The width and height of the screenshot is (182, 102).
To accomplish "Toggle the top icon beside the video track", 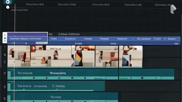I will coord(5,46).
